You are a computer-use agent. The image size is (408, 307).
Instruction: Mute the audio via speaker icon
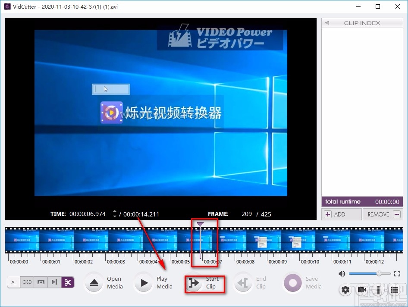tap(342, 273)
